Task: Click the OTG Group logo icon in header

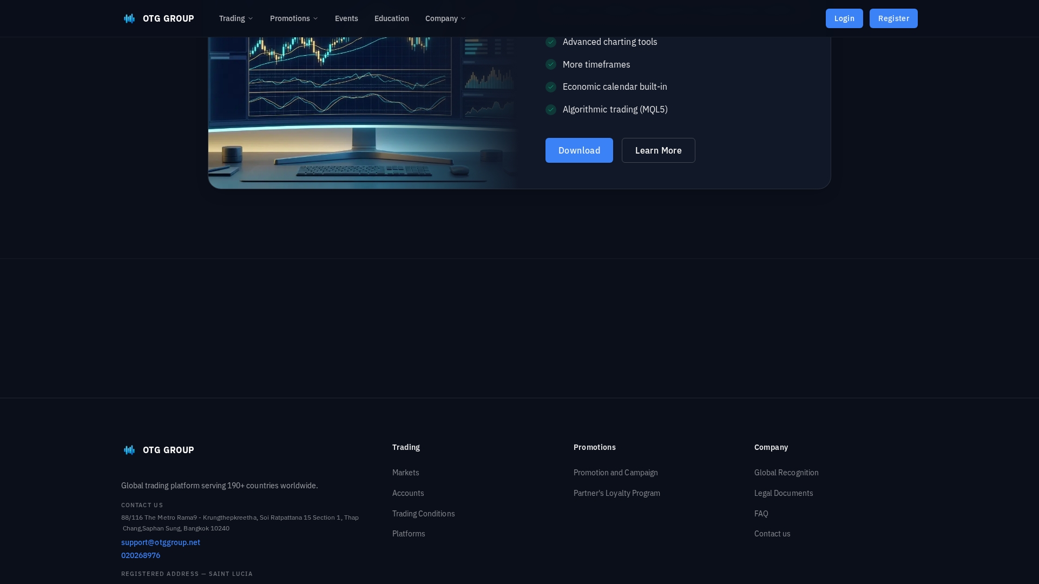Action: click(x=129, y=18)
